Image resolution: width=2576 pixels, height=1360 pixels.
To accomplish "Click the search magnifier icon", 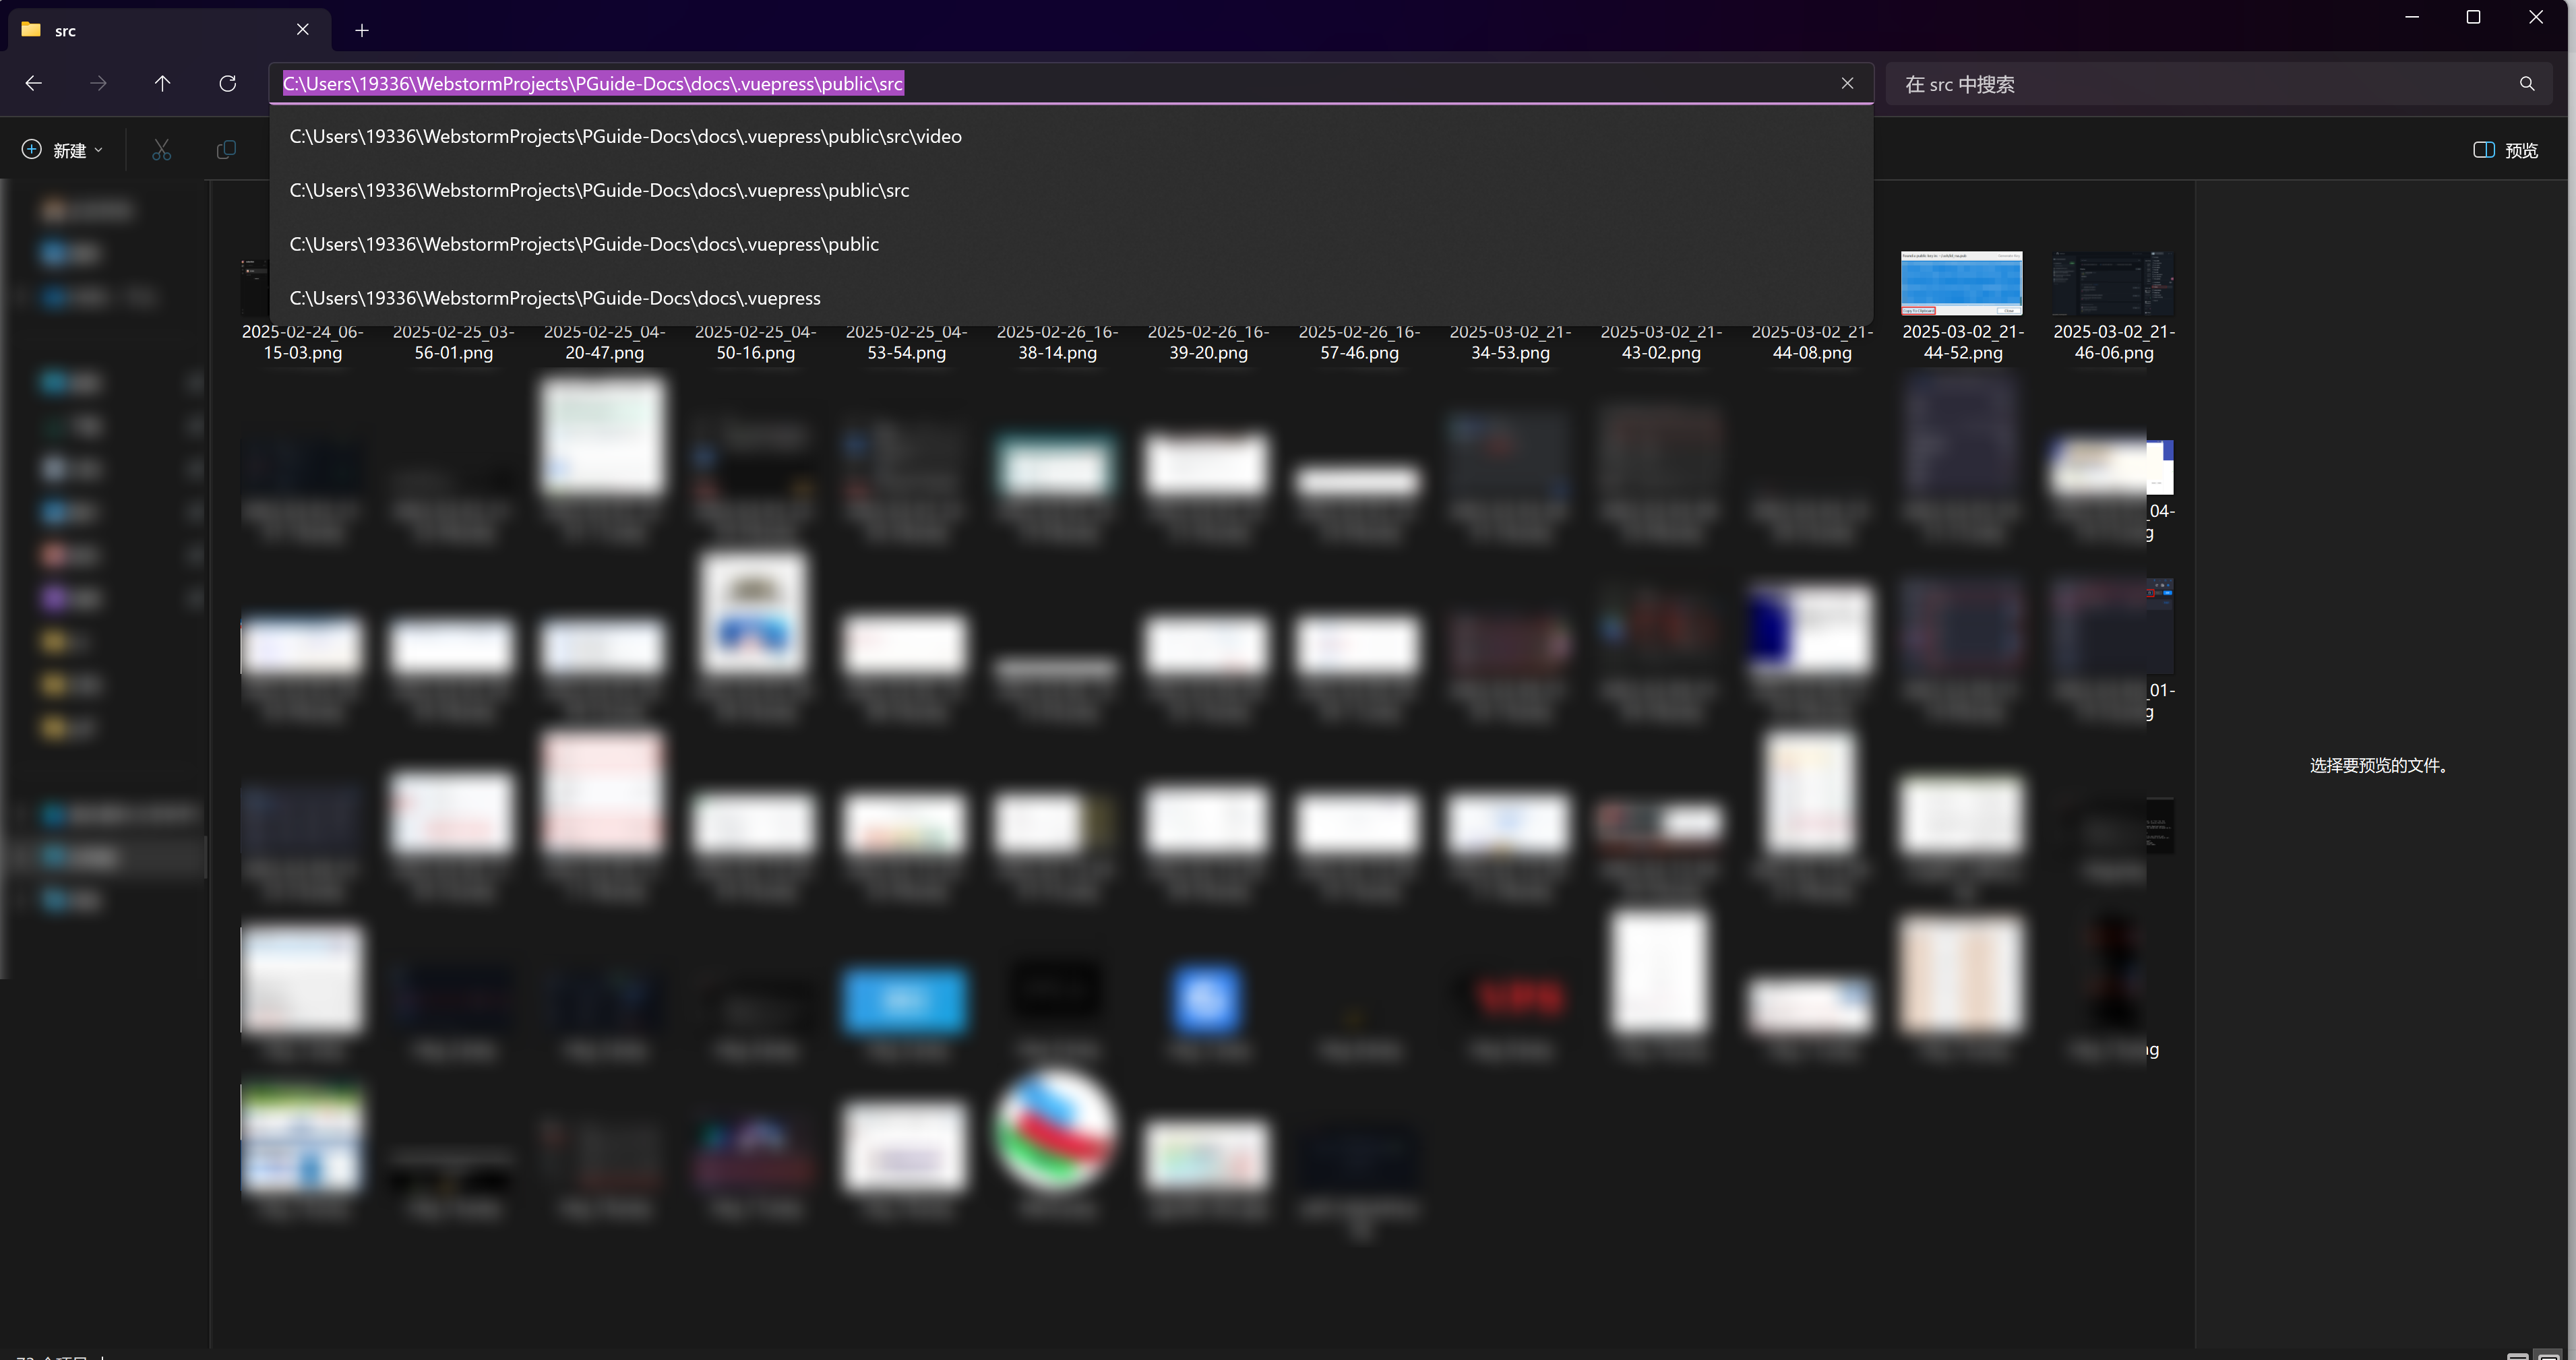I will (x=2527, y=84).
